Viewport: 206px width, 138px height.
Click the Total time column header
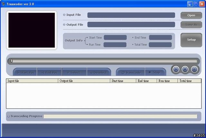point(190,81)
